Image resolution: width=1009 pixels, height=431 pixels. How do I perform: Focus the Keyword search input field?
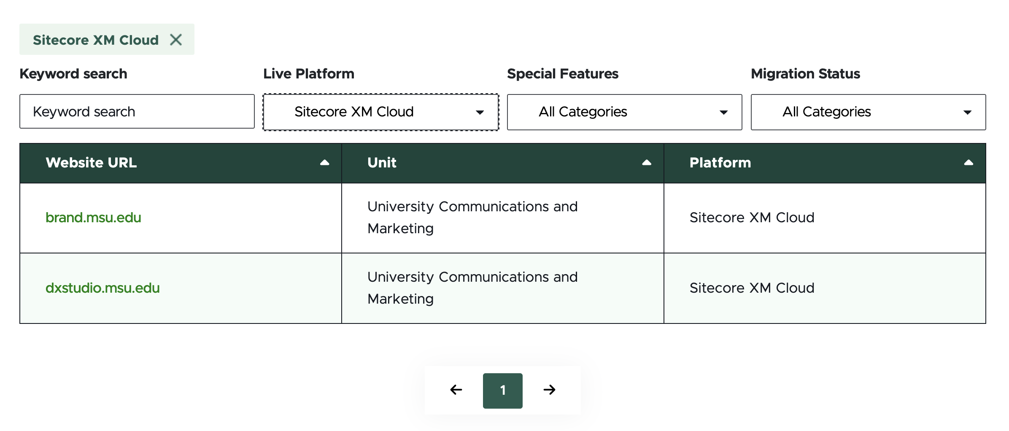[137, 111]
